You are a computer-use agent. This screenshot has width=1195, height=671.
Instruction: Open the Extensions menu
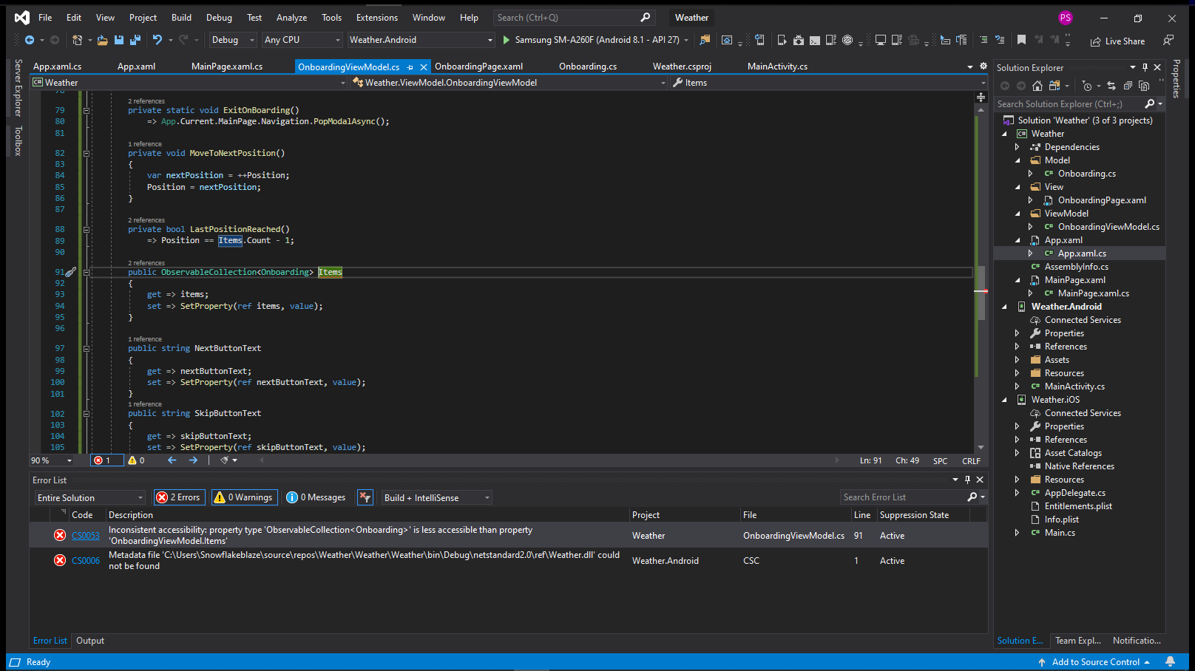376,17
